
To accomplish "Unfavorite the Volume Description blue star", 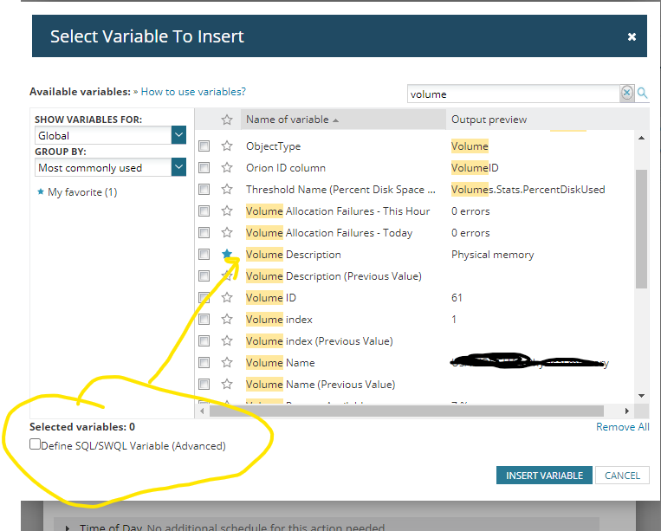I will click(227, 254).
